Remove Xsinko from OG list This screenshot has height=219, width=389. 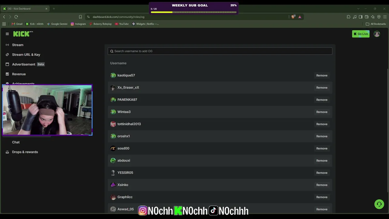[x=322, y=185]
